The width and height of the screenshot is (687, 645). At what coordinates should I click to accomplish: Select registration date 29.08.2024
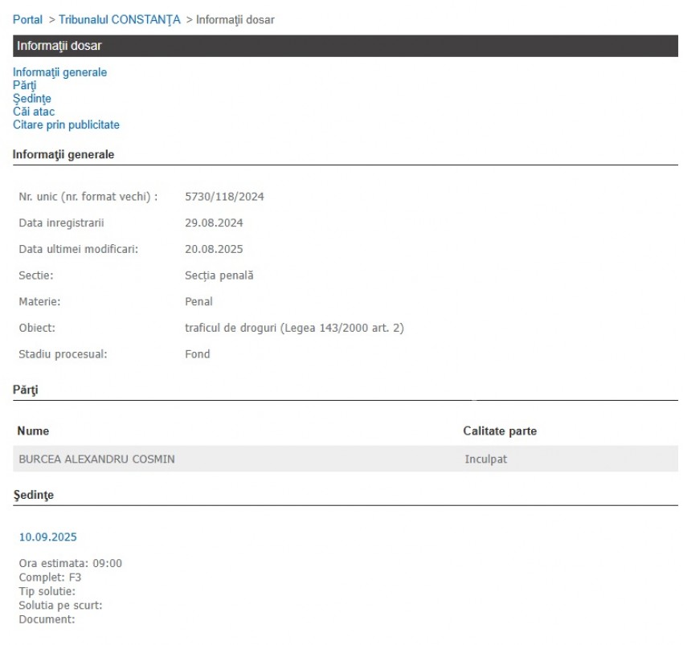click(x=214, y=222)
